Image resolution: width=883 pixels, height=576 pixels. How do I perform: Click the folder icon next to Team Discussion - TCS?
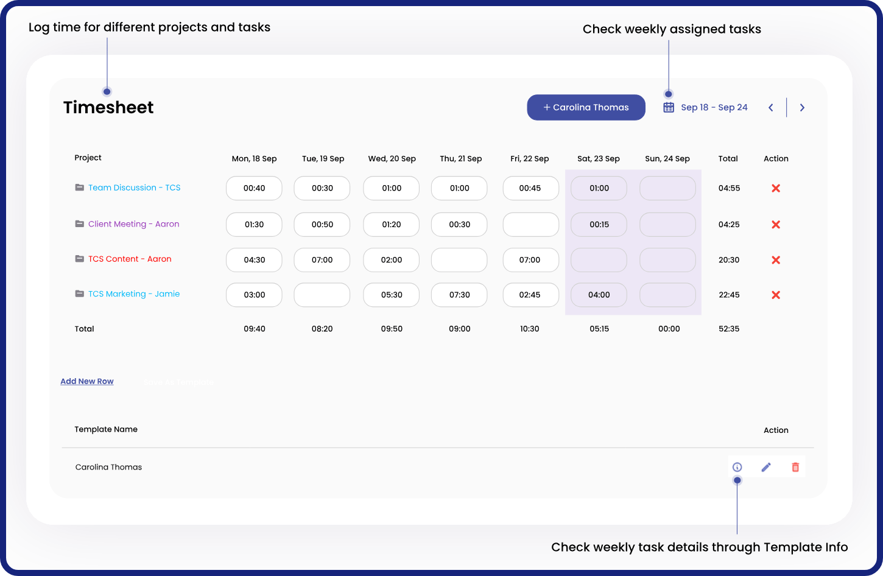[x=79, y=188]
